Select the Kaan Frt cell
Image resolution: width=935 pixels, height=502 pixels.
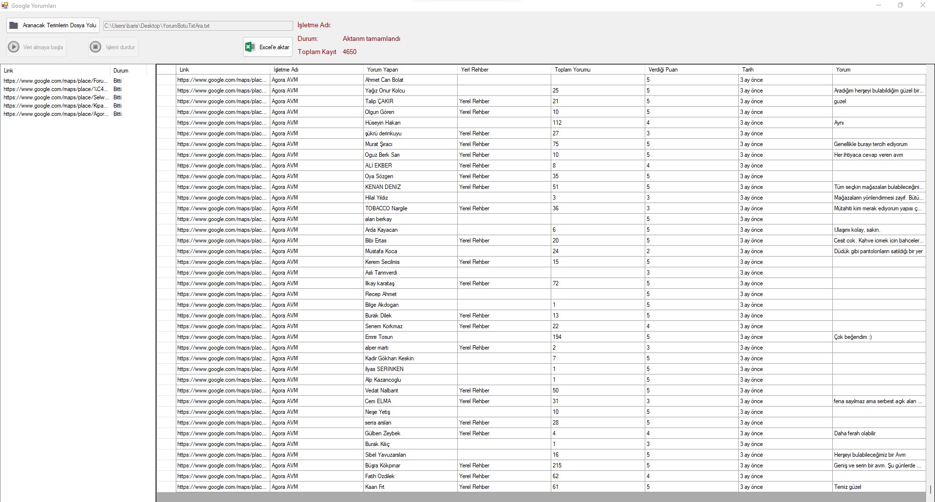(411, 487)
